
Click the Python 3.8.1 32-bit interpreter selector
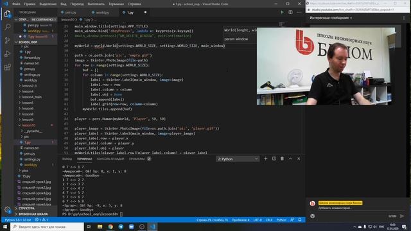click(18, 219)
